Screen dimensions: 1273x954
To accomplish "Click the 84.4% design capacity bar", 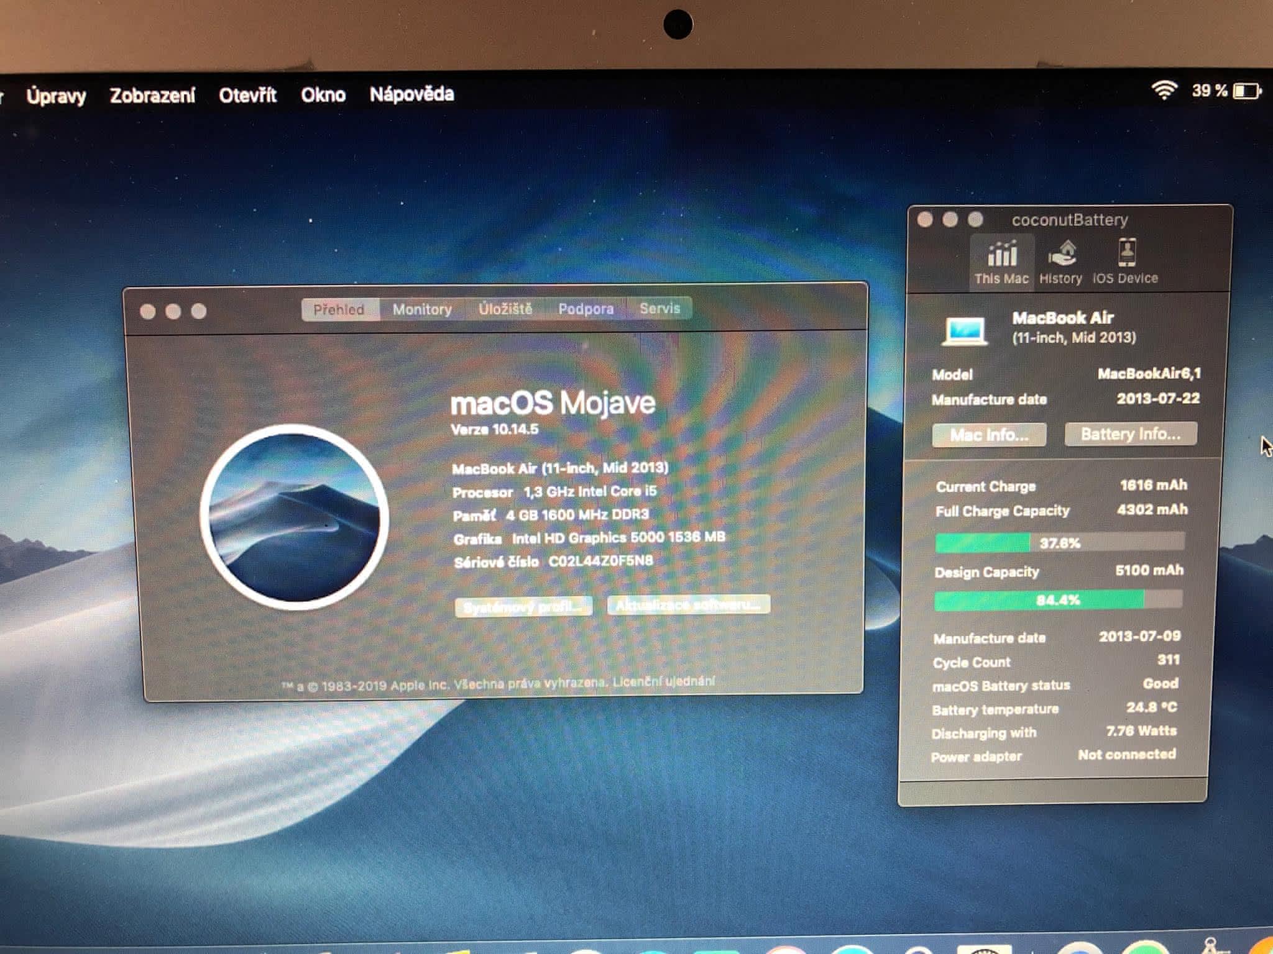I will [1057, 600].
